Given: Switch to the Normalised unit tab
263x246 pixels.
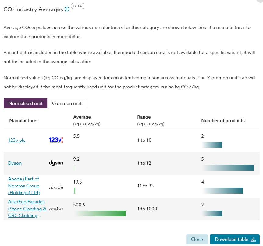Looking at the screenshot, I should coord(25,103).
